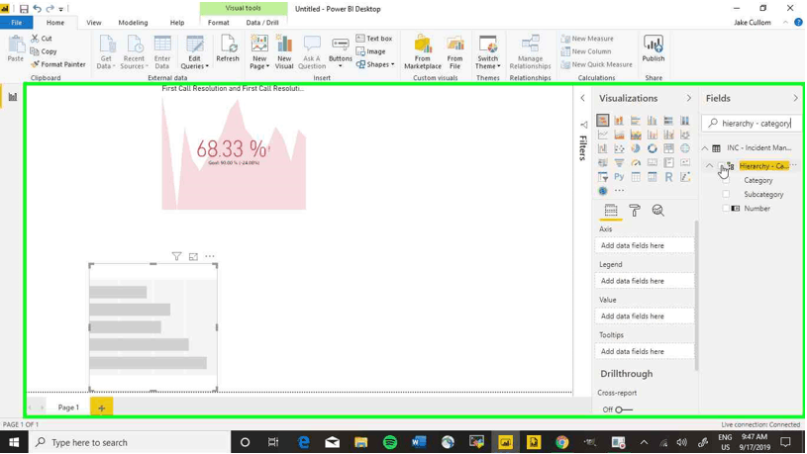Screen dimensions: 807x454
Task: Select the R script visual icon
Action: point(668,177)
